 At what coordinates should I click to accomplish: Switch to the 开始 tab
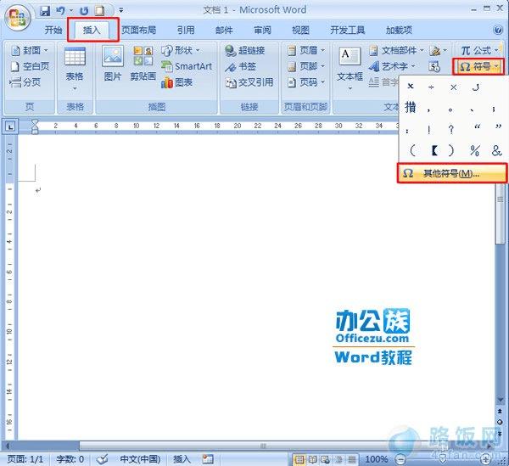point(53,31)
